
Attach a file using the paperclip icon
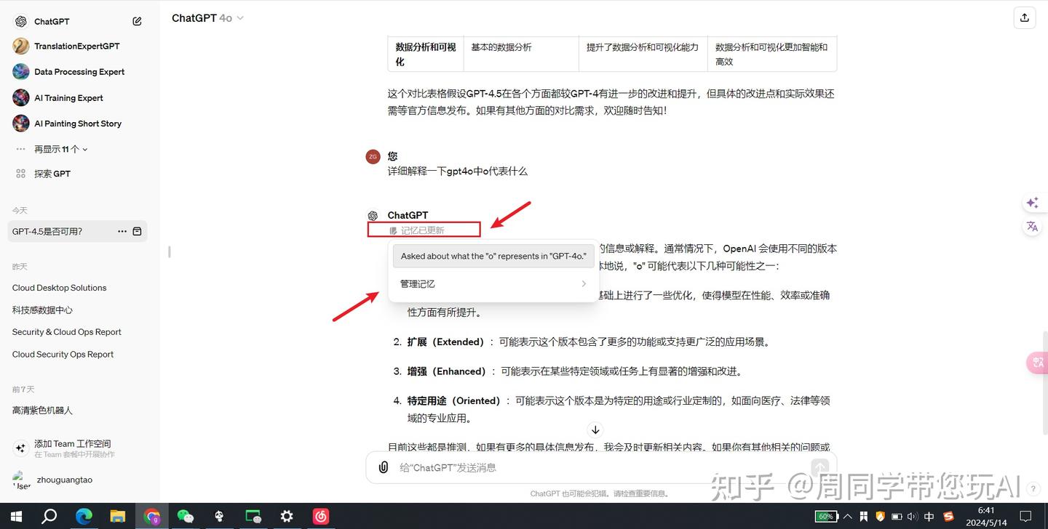point(383,467)
